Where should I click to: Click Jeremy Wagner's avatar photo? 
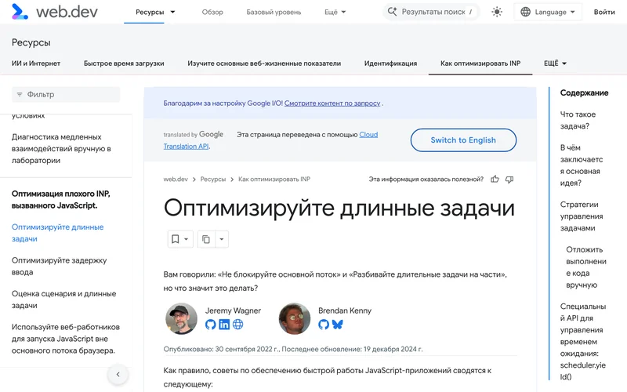[181, 318]
